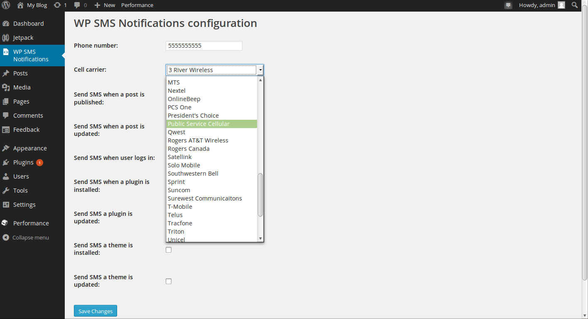Pick Public Service Cellular carrier option

[x=198, y=124]
